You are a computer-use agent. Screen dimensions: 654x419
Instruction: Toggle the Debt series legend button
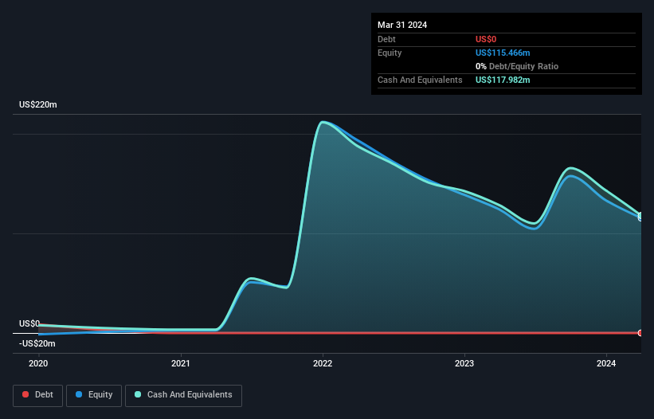(37, 395)
